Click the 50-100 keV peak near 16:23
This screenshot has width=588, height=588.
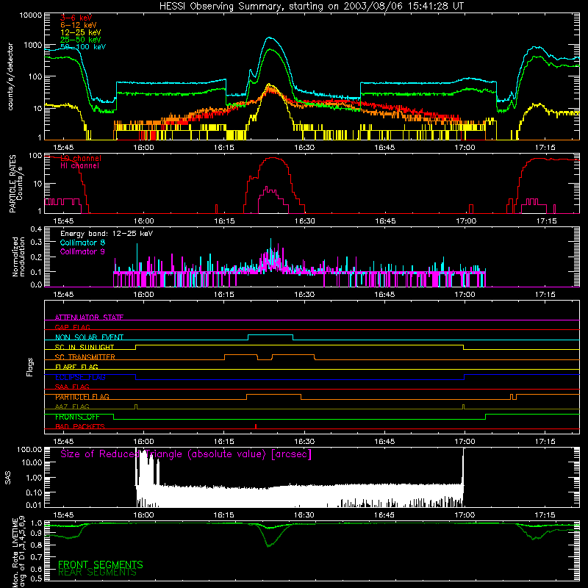[269, 37]
